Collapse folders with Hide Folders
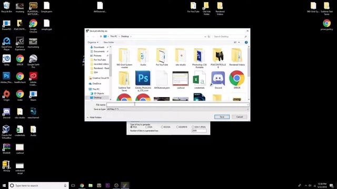The width and height of the screenshot is (337, 189). point(94,118)
